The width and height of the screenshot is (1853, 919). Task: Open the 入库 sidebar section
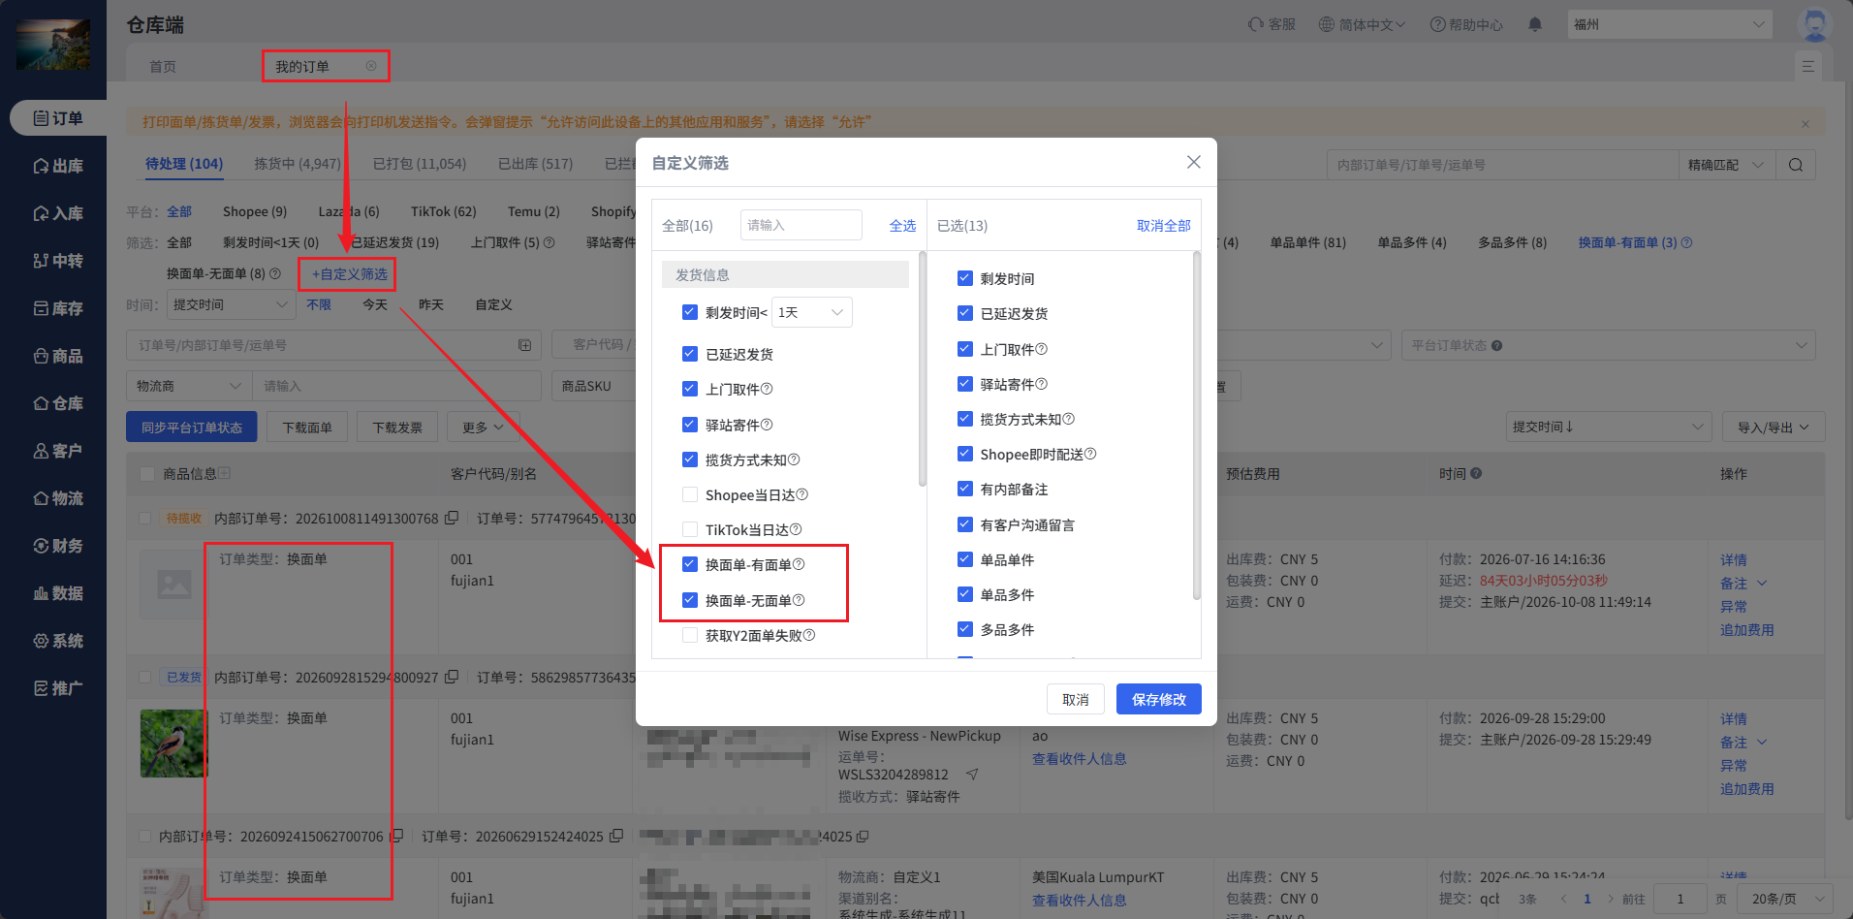57,213
